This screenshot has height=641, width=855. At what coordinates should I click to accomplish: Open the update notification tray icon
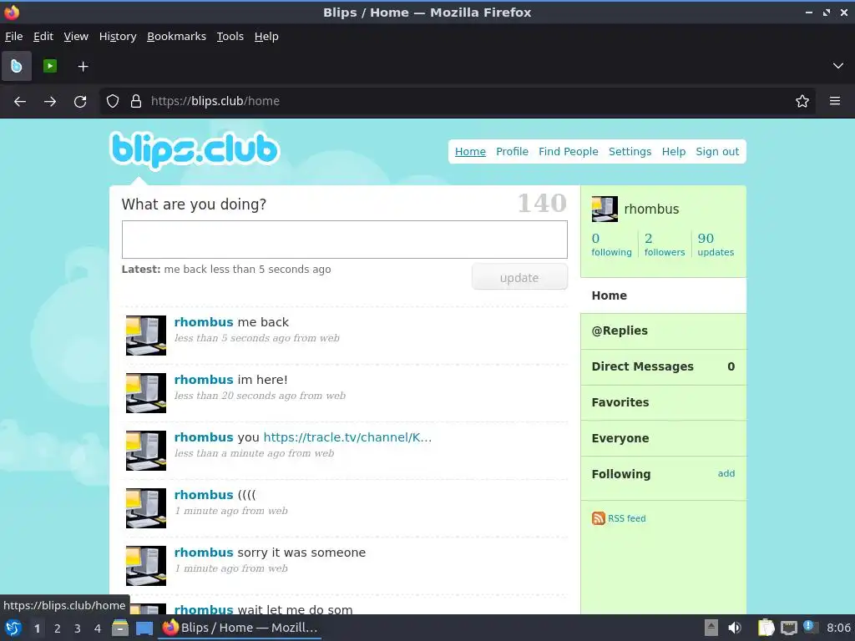[810, 628]
